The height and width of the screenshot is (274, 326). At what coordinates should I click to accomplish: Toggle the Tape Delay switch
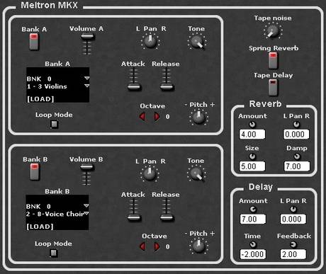[x=273, y=87]
